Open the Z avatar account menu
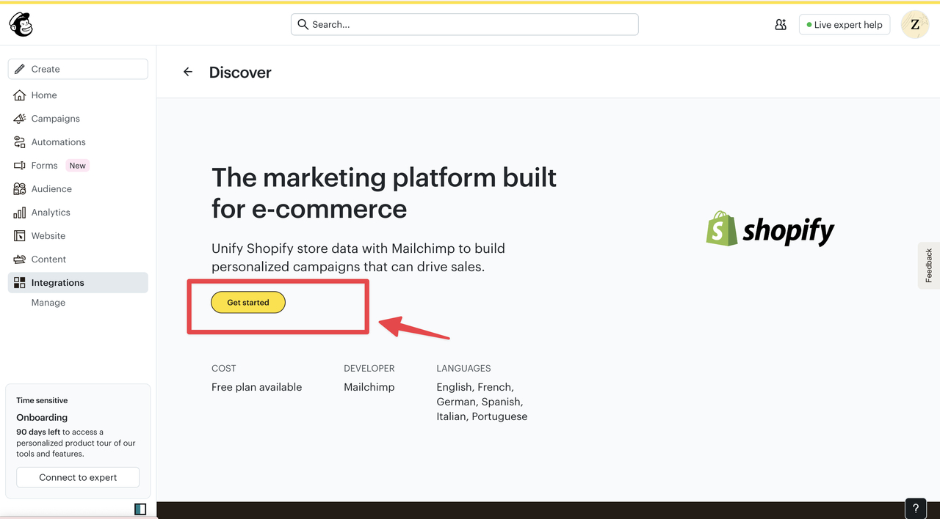Image resolution: width=940 pixels, height=519 pixels. point(914,24)
